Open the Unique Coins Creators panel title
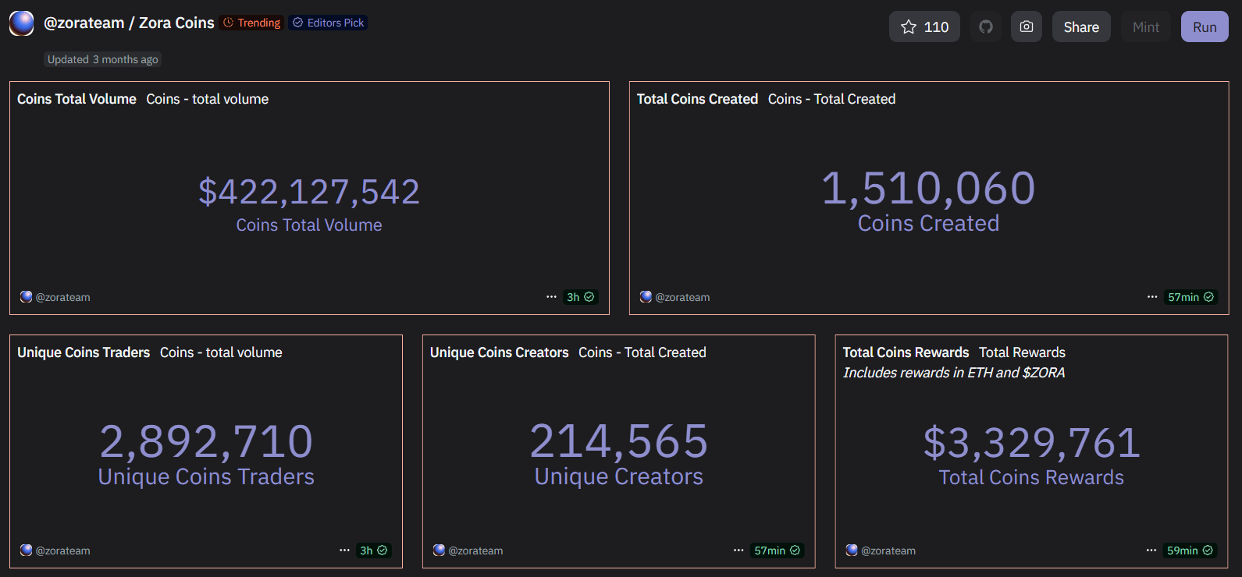The width and height of the screenshot is (1242, 577). click(499, 352)
